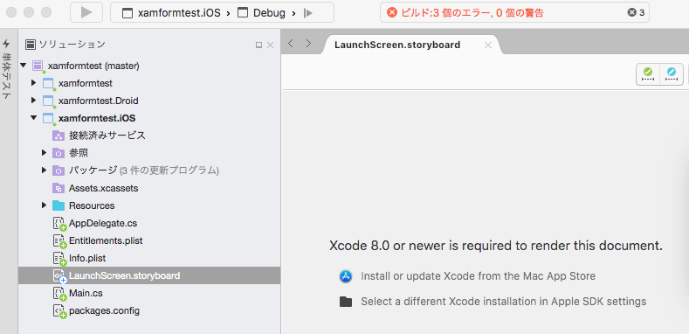689x334 pixels.
Task: Maximize the solution pad with square icon
Action: point(258,45)
